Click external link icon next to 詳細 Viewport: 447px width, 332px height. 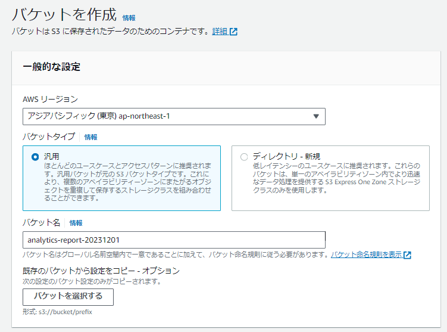coord(233,32)
